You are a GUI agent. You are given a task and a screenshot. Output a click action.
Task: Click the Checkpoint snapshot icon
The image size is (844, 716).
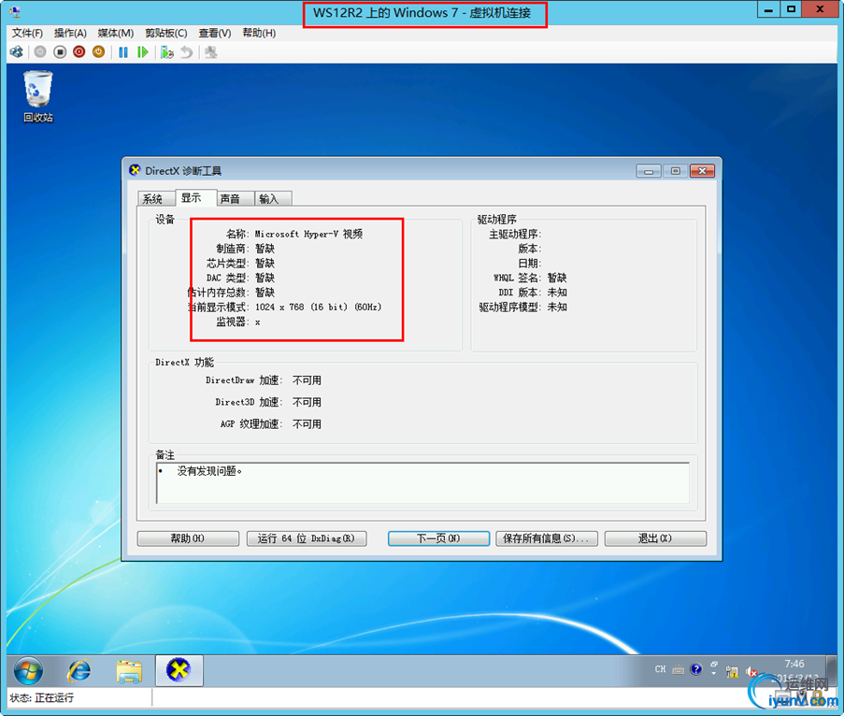coord(167,52)
